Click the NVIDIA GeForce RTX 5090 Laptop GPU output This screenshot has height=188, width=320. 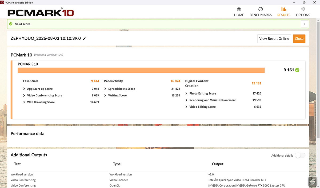[247, 186]
